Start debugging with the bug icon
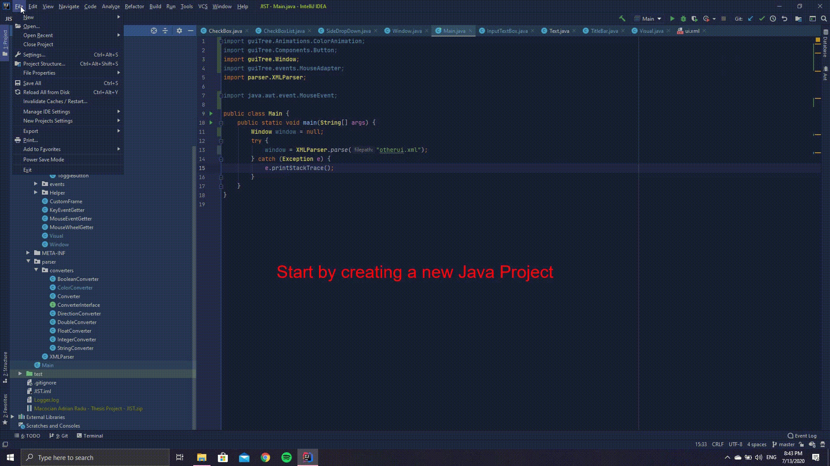The image size is (830, 466). click(683, 19)
